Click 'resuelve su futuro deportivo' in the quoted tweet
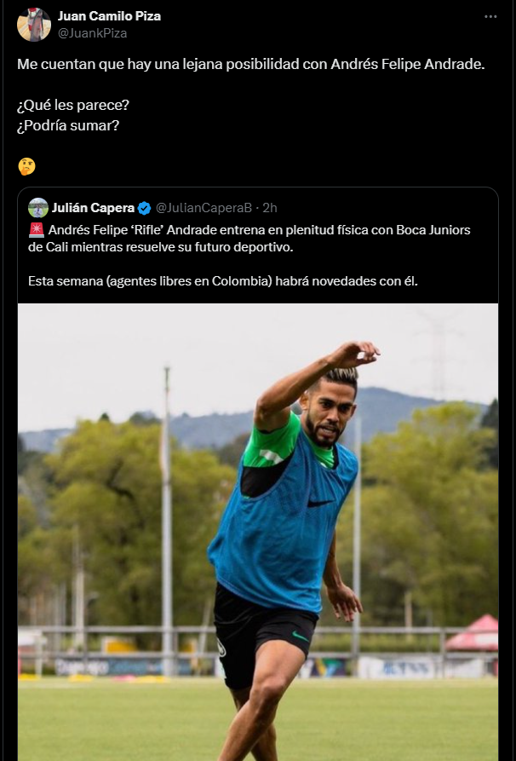This screenshot has height=761, width=516. tap(209, 247)
